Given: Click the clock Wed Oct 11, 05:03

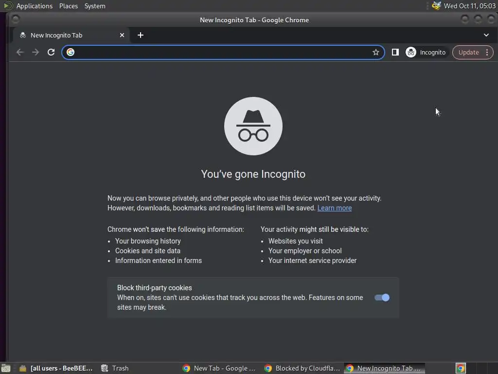Looking at the screenshot, I should tap(469, 6).
